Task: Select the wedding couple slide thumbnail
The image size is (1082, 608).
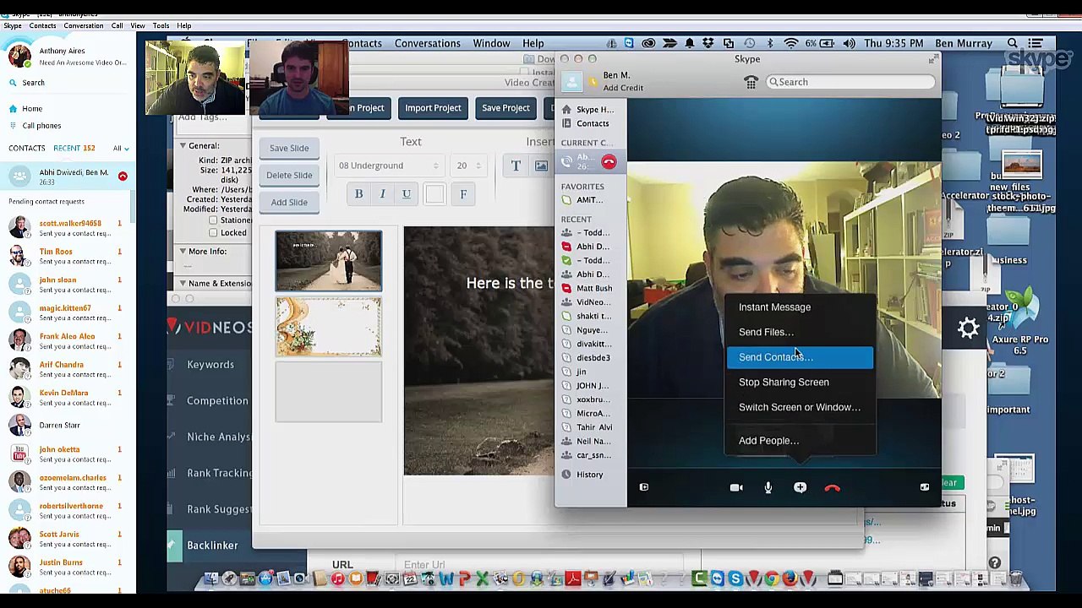Action: pos(328,260)
